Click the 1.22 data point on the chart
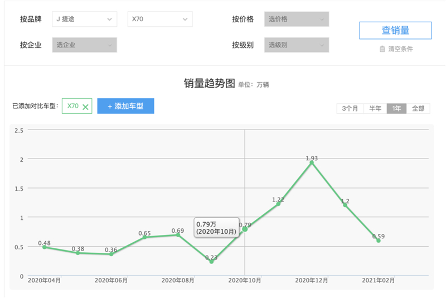Image resolution: width=446 pixels, height=298 pixels. click(x=278, y=204)
